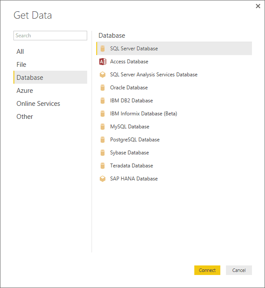Click the IBM Informix Database cylinder icon

(103, 114)
